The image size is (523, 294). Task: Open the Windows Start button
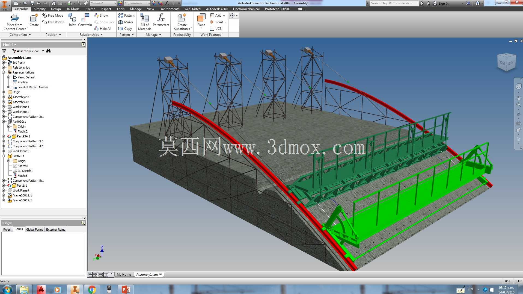tap(7, 289)
